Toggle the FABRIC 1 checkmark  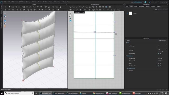coord(127,13)
